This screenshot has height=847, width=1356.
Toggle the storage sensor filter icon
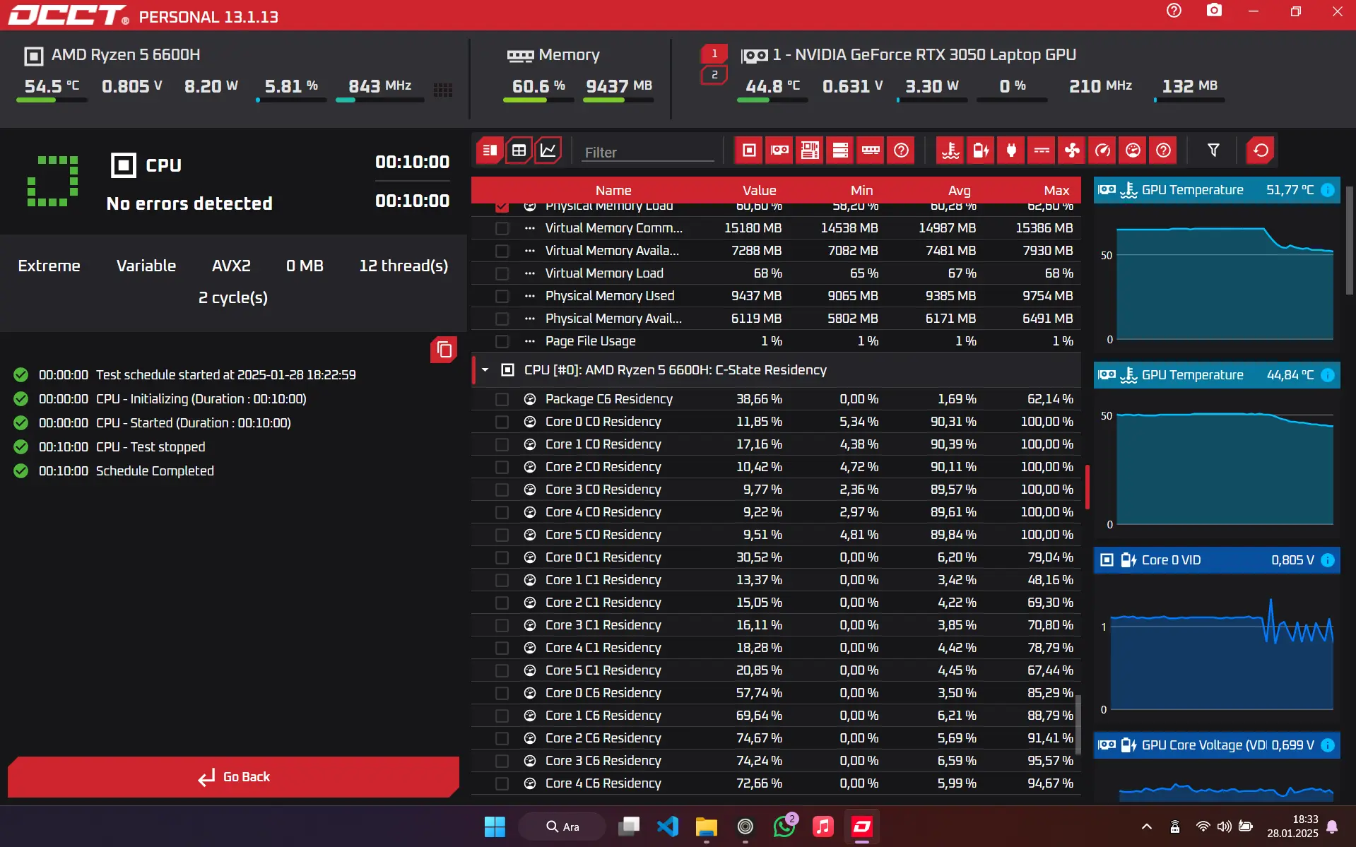[x=840, y=150]
